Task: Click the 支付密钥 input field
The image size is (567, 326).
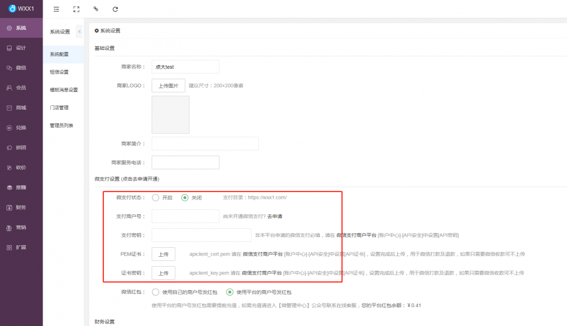Action: tap(201, 235)
